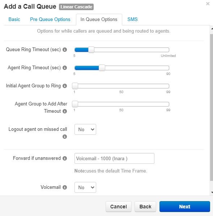The image size is (213, 216).
Task: Click the Back button
Action: pos(145,207)
